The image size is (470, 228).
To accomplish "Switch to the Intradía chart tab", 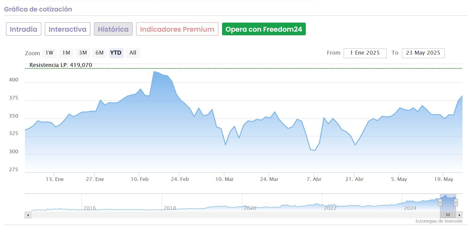I will coord(23,29).
